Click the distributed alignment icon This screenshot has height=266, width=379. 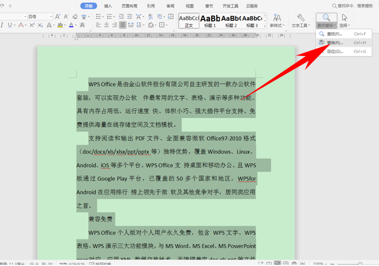pos(131,25)
